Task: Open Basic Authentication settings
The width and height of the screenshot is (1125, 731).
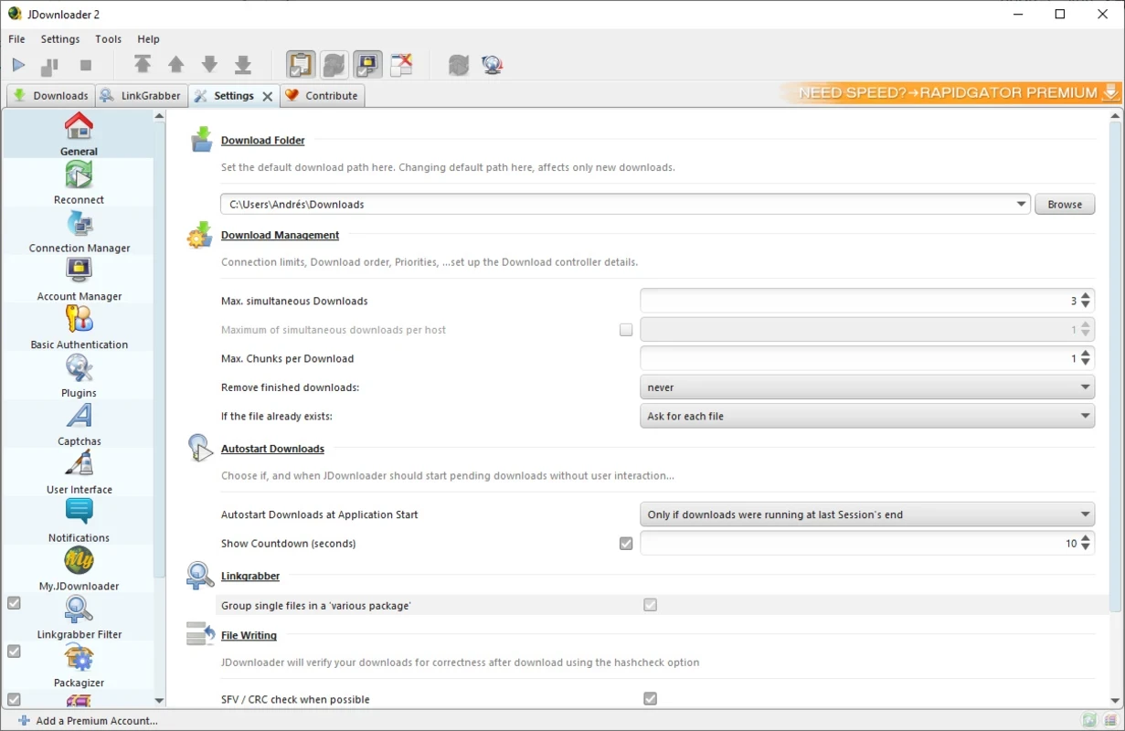Action: pos(79,328)
